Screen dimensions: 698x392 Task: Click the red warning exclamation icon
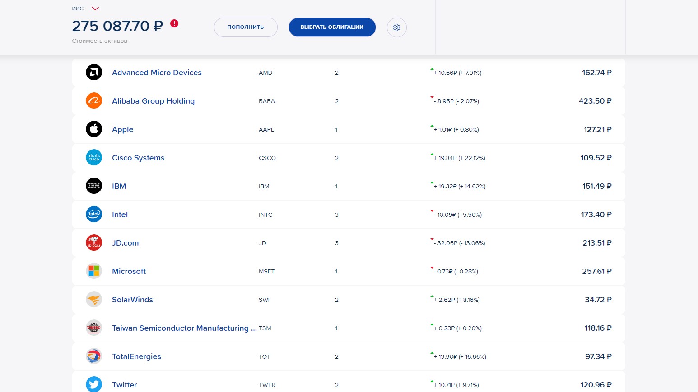[x=174, y=23]
